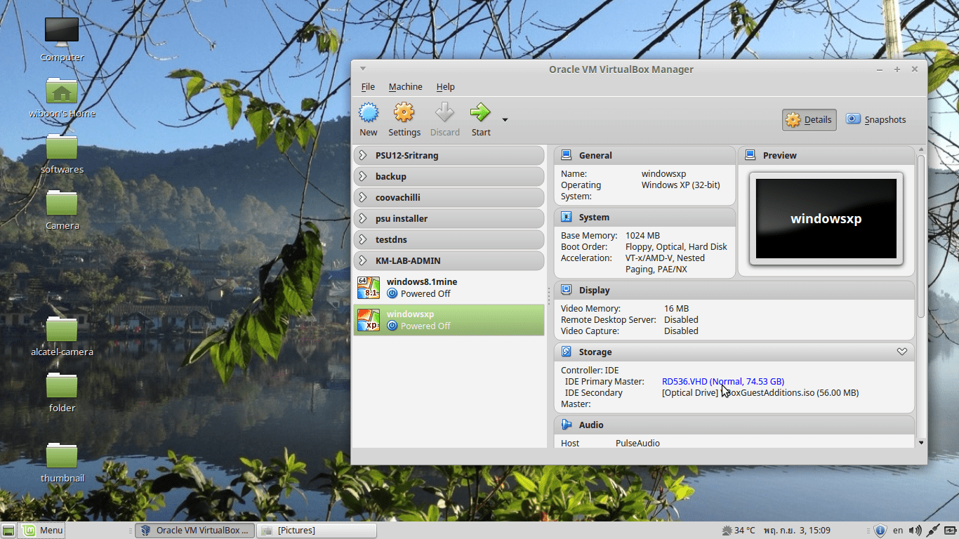Click the scrollbar down arrow in details
This screenshot has width=959, height=539.
921,443
